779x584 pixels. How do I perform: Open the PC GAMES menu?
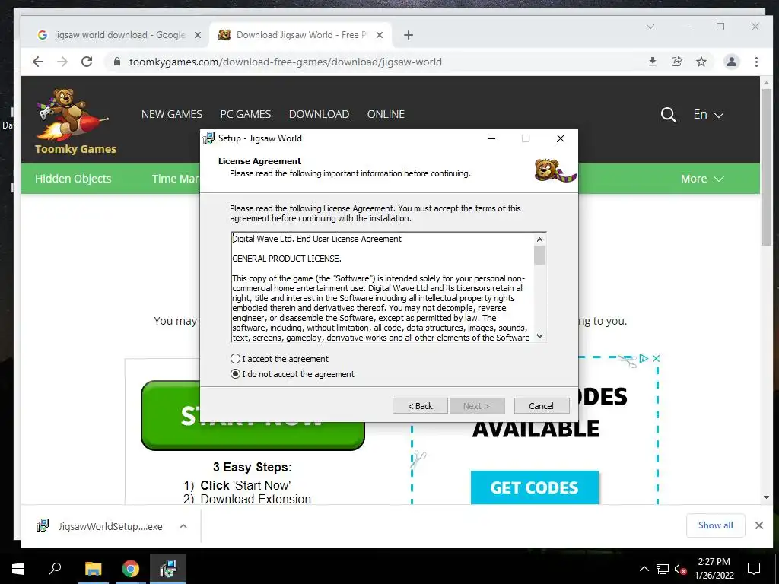[246, 114]
